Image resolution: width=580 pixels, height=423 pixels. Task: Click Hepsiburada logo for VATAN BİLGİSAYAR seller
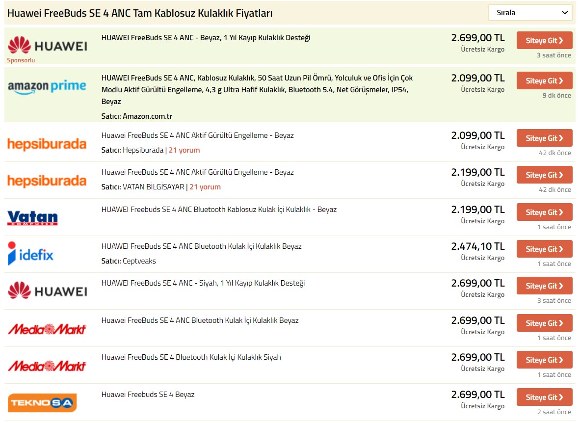point(47,181)
